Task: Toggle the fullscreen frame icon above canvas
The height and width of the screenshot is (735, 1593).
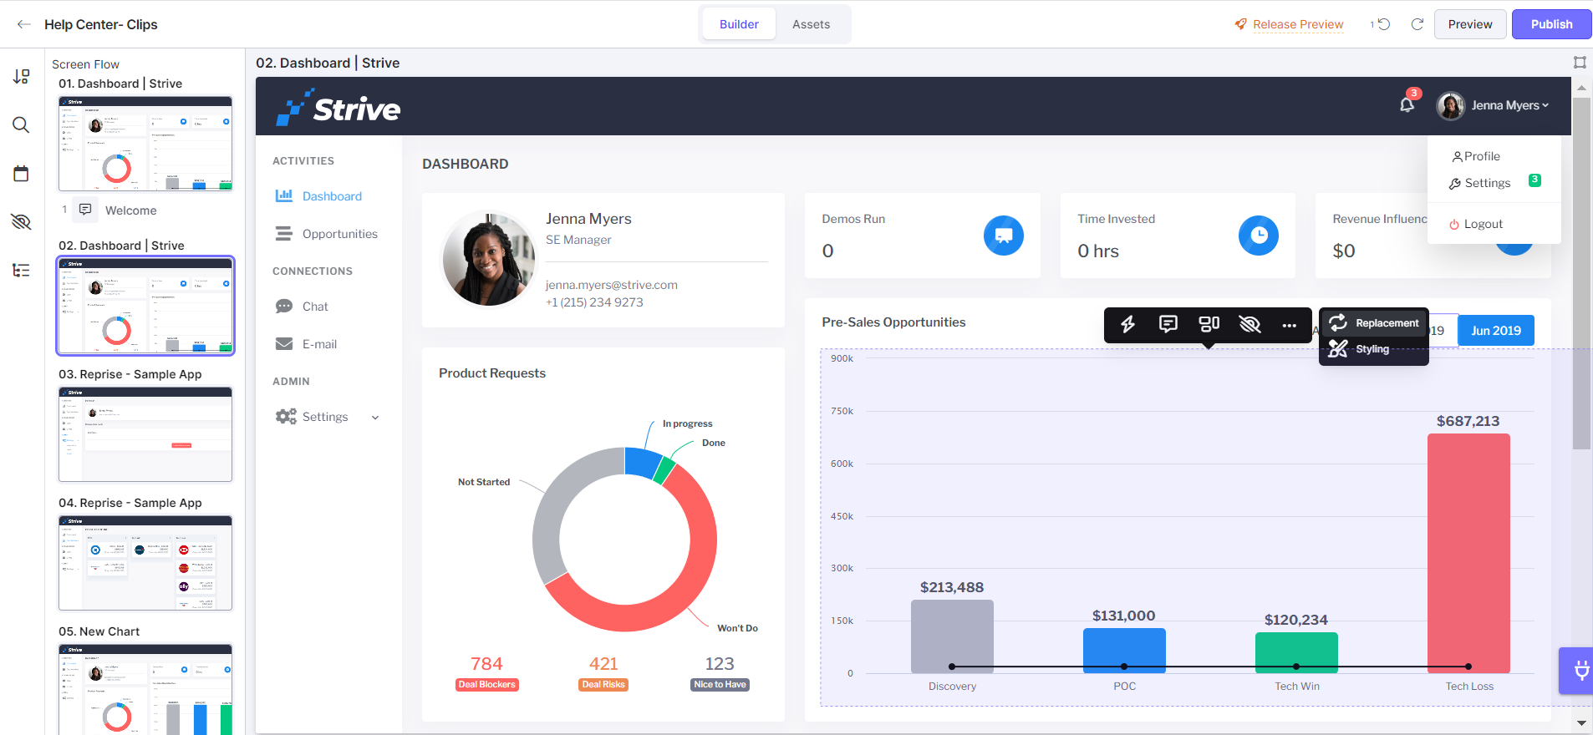Action: [x=1580, y=63]
